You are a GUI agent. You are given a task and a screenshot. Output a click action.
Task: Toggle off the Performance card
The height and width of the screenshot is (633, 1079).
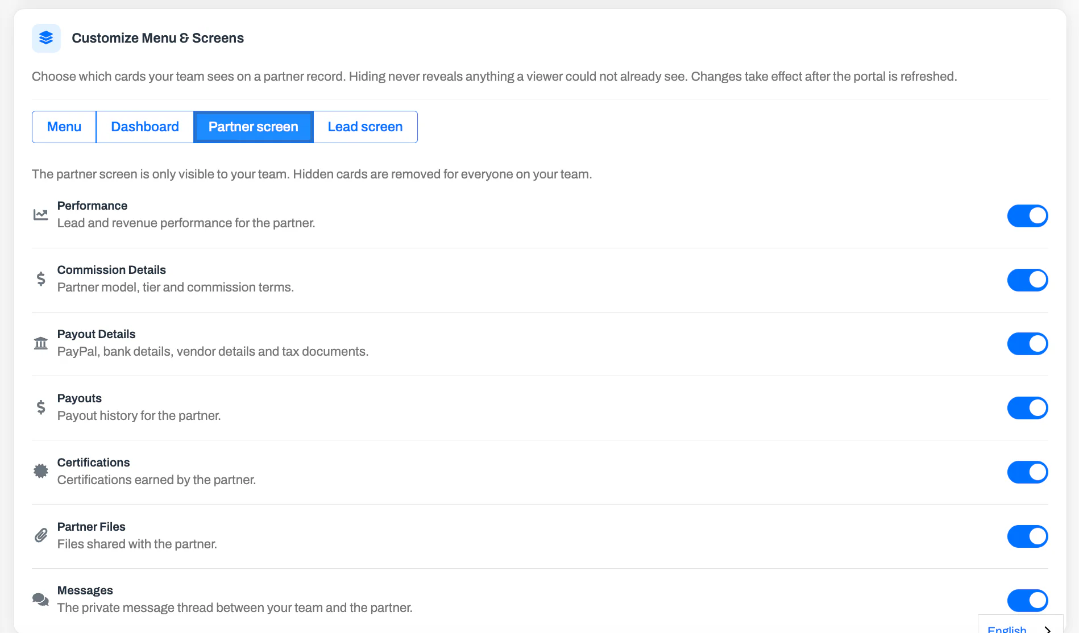tap(1027, 216)
